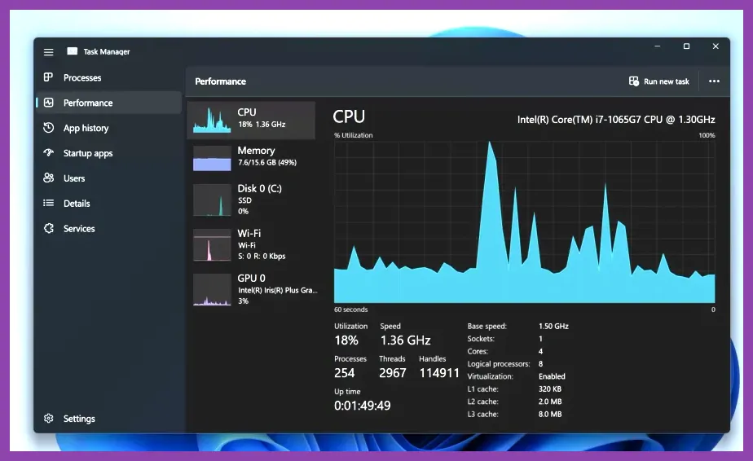Open the App history page
This screenshot has height=461, width=753.
click(x=109, y=128)
